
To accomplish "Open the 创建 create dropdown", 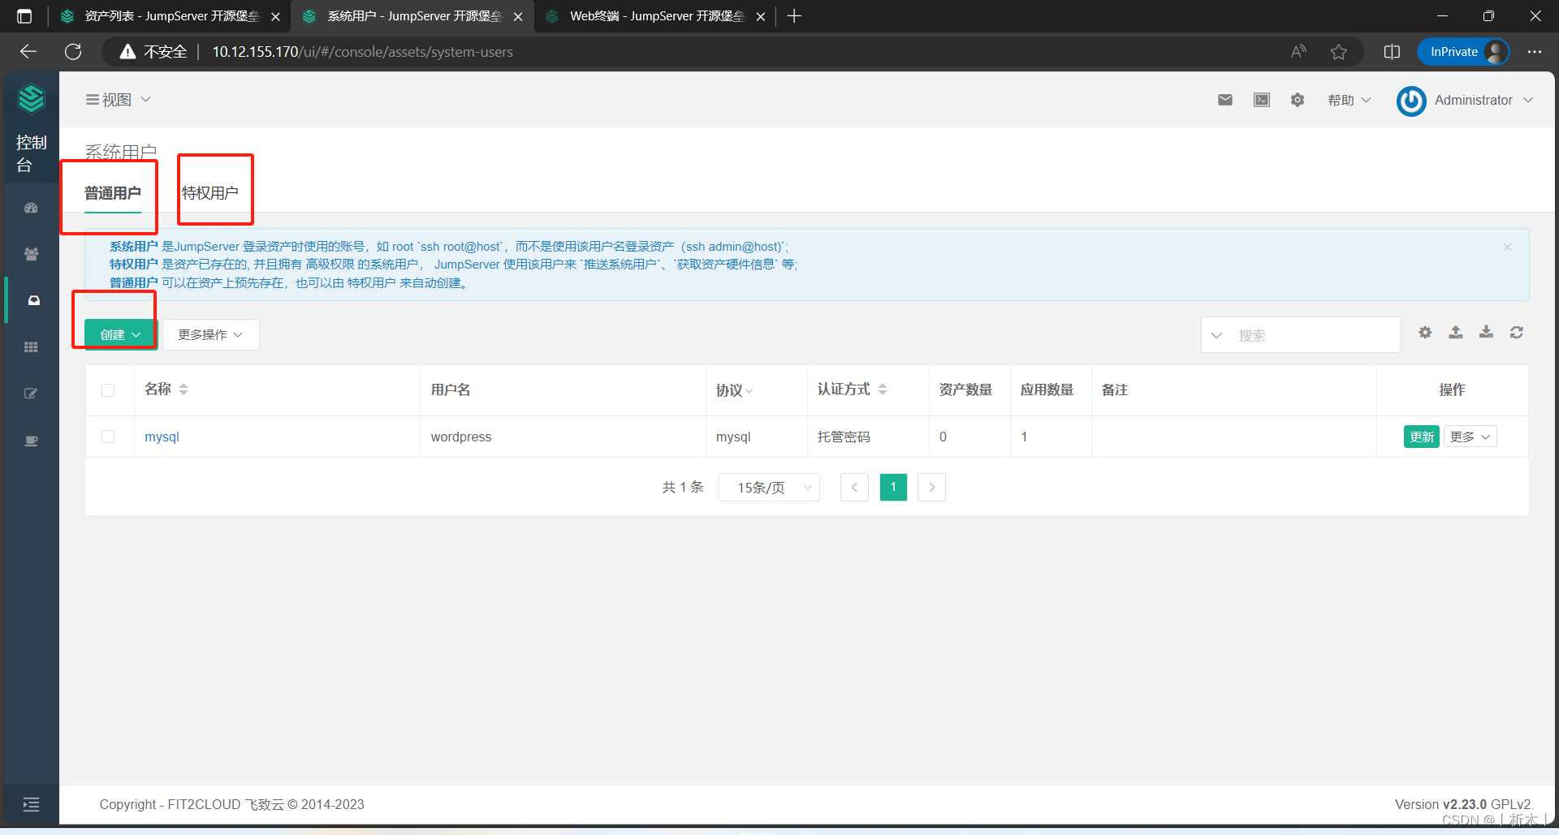I will click(x=120, y=334).
